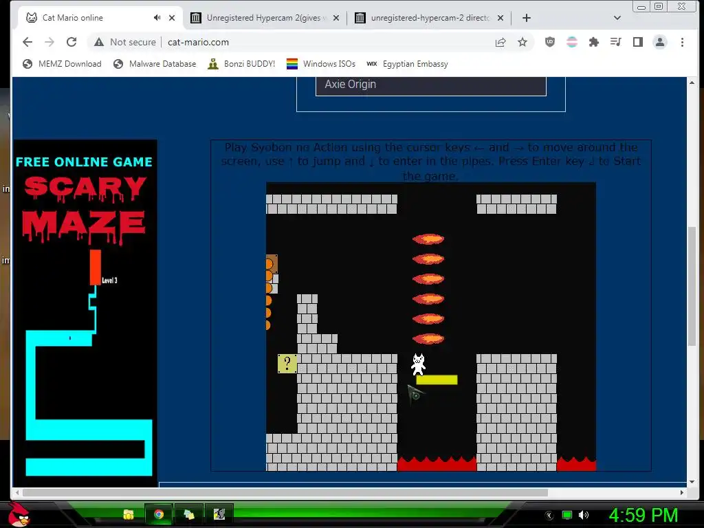Open the fourth taskbar application icon
Viewport: 704px width, 528px height.
point(219,514)
